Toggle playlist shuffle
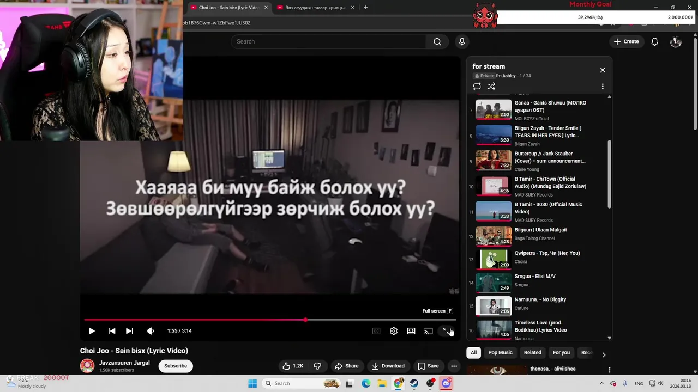Viewport: 698px width, 392px height. 491,87
